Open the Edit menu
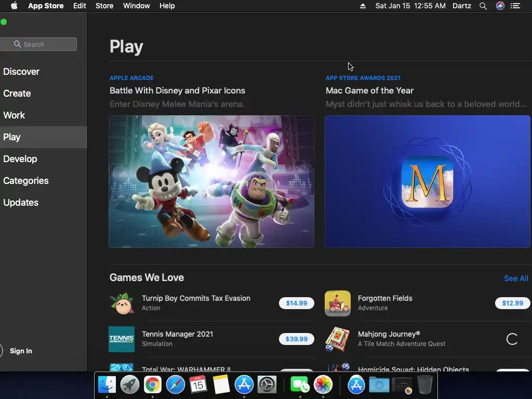This screenshot has width=532, height=399. click(x=79, y=6)
